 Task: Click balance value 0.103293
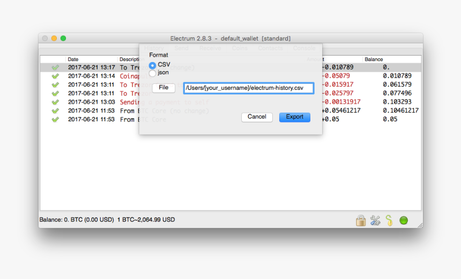[397, 102]
